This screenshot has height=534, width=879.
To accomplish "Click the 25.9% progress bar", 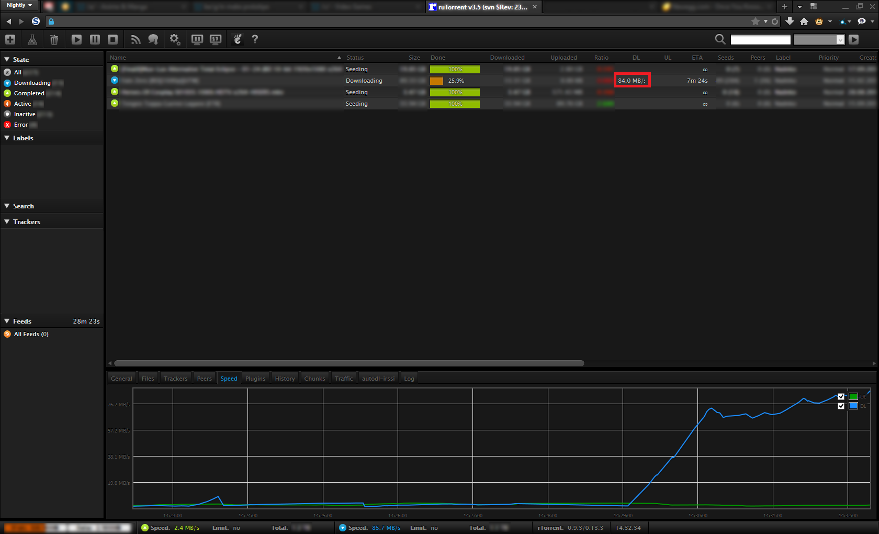I will 455,81.
